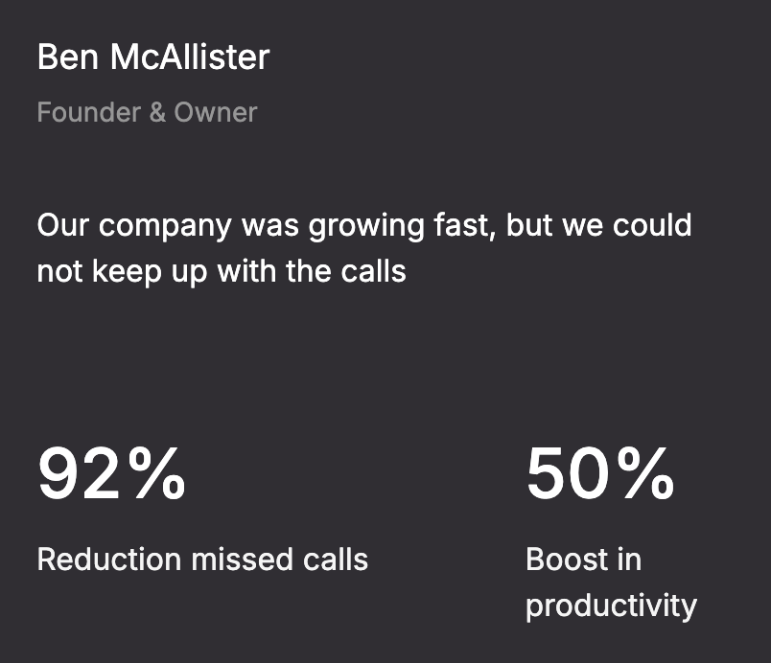
Task: Click the ampersand in Founder & Owner
Action: (x=157, y=112)
